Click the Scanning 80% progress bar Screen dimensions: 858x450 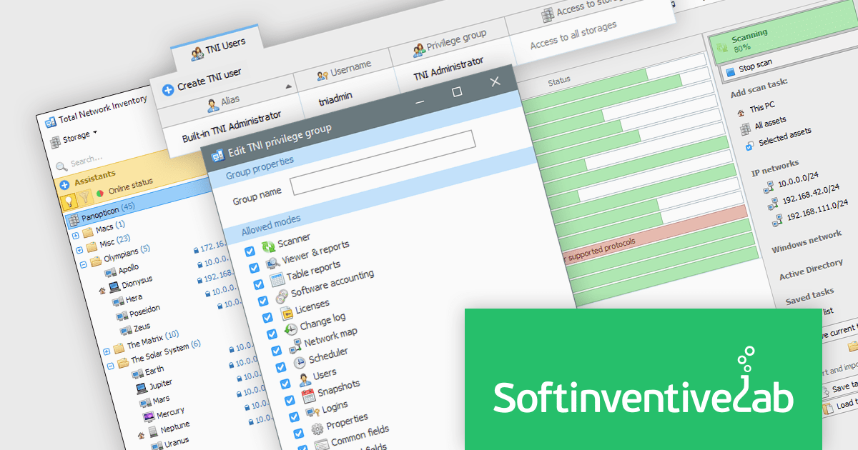(x=779, y=41)
